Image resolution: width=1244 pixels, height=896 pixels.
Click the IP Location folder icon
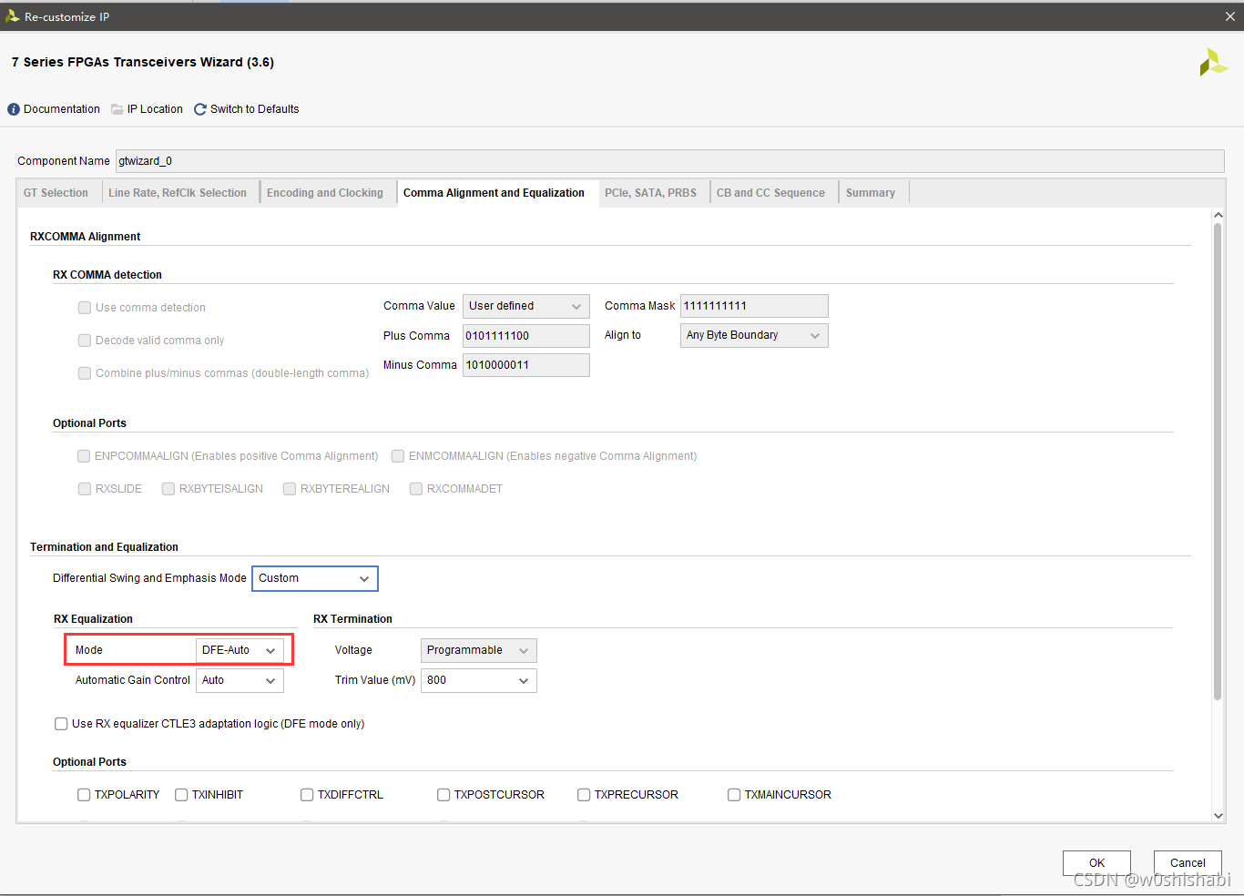[x=117, y=109]
